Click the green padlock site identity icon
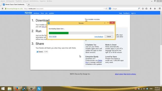Viewport: 162px width, 91px height. [x=6, y=9]
